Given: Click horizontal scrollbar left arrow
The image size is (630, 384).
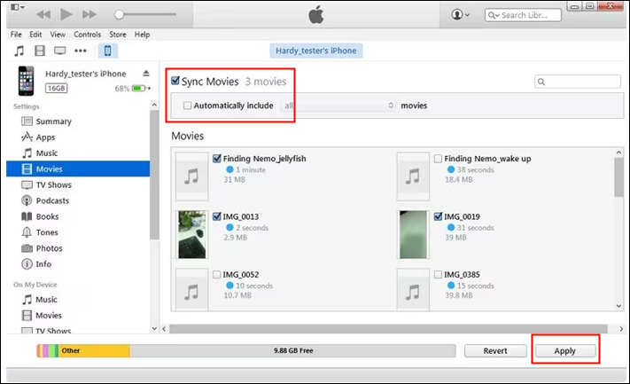Looking at the screenshot, I should [x=164, y=329].
